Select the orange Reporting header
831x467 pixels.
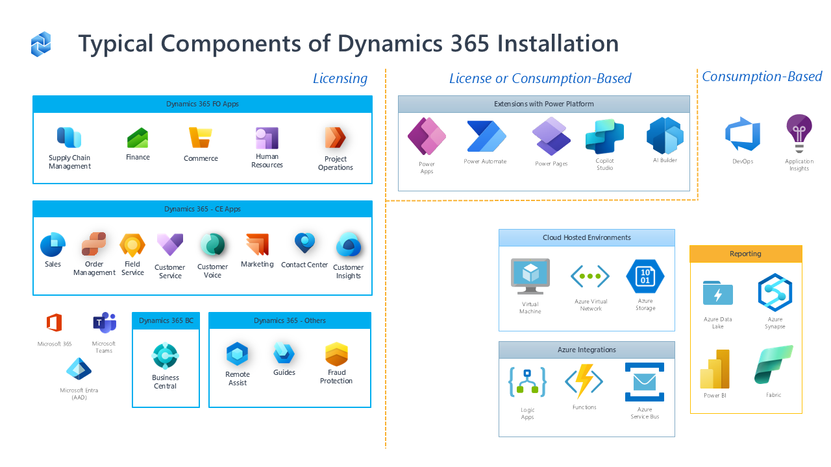[745, 254]
